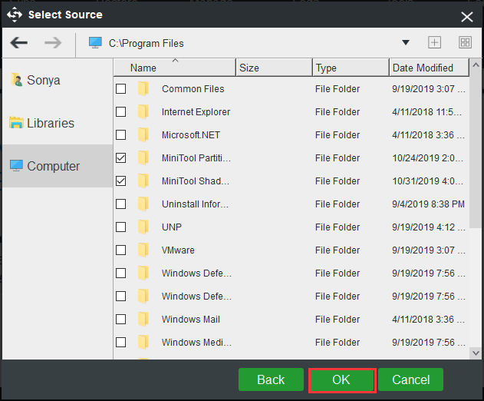Open the path dropdown arrow
Screen dimensions: 484x401
click(406, 43)
